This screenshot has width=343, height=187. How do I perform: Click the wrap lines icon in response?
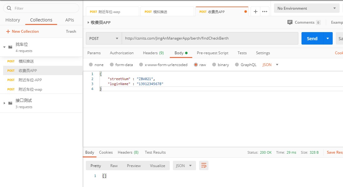point(204,165)
